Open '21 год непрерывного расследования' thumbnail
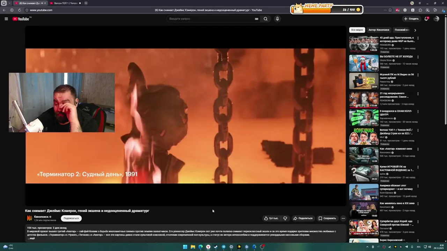 (x=364, y=100)
